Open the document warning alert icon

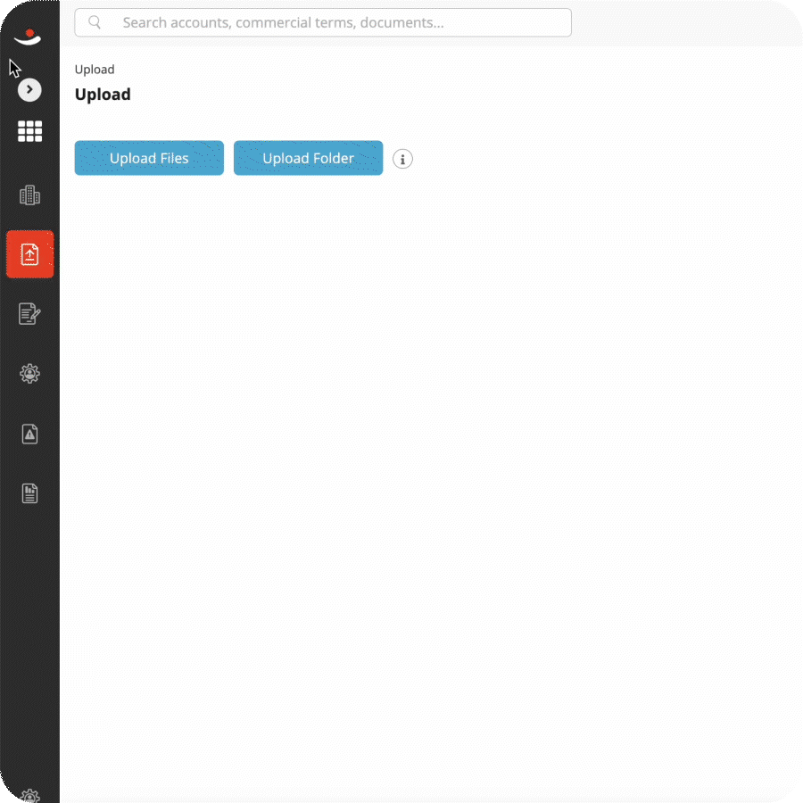point(29,435)
